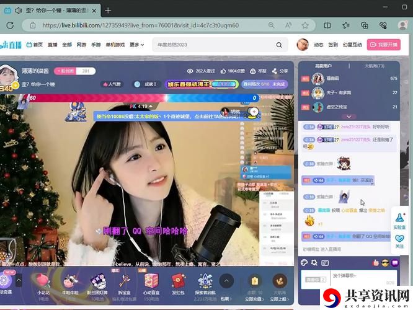Open the browser profile avatar

coord(402,25)
